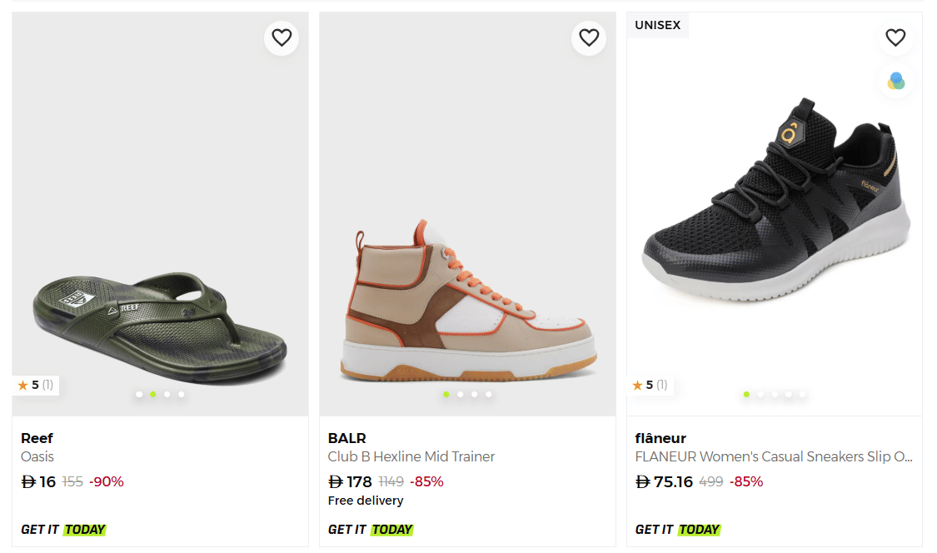Select second image dot on flâneur sneakers
The width and height of the screenshot is (937, 553).
point(760,394)
